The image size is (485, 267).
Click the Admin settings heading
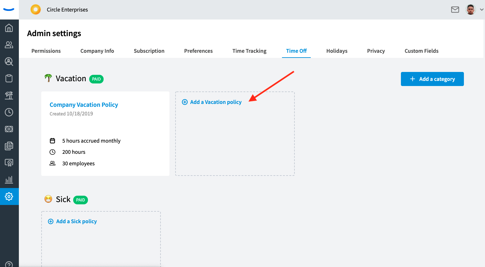(x=54, y=33)
